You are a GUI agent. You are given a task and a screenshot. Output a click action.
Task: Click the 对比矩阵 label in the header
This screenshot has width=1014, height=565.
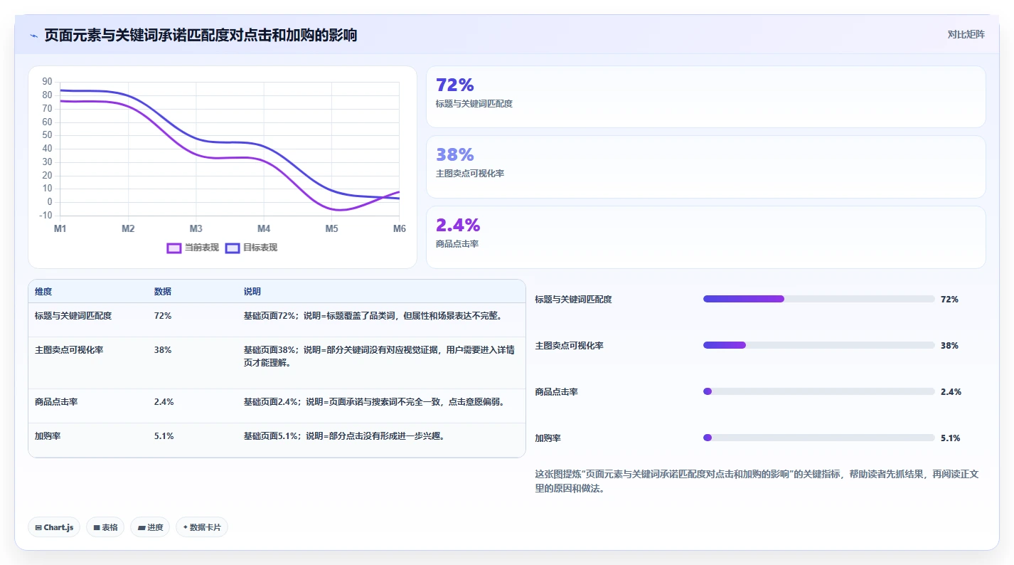point(966,34)
